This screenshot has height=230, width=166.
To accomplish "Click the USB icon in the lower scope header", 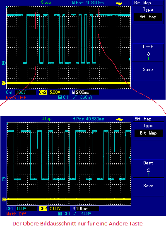I will tap(120, 120).
